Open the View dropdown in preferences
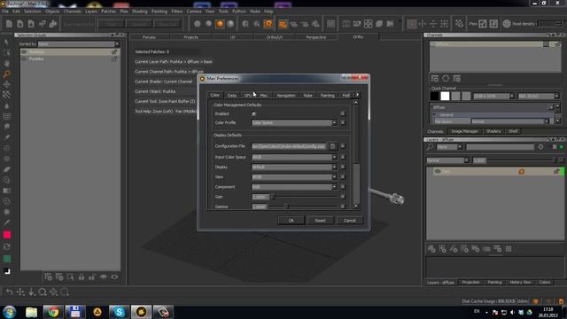 click(294, 177)
